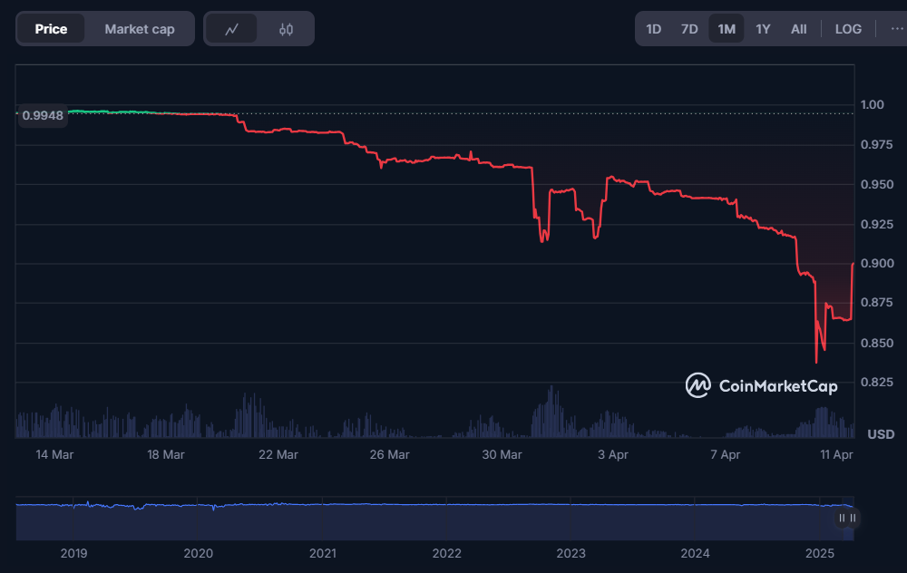Click the right range slider handle
This screenshot has width=907, height=573.
(853, 518)
